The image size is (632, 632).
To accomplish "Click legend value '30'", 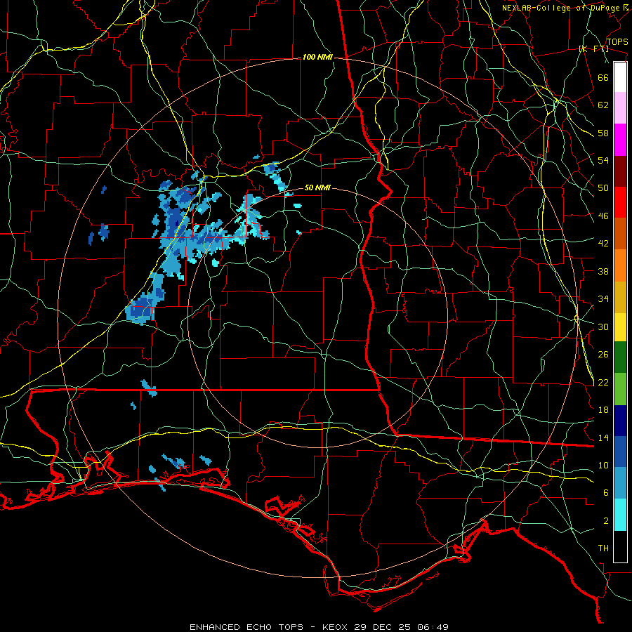I will pos(603,327).
